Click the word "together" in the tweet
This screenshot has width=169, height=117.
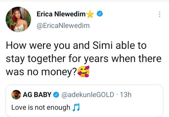click(x=51, y=59)
